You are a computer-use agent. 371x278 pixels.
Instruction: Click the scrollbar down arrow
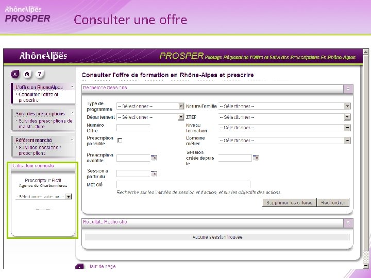pos(366,266)
